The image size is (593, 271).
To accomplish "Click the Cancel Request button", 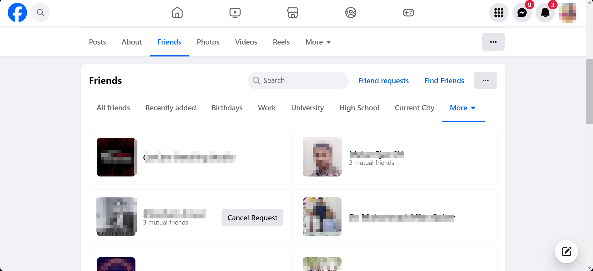I will click(252, 218).
